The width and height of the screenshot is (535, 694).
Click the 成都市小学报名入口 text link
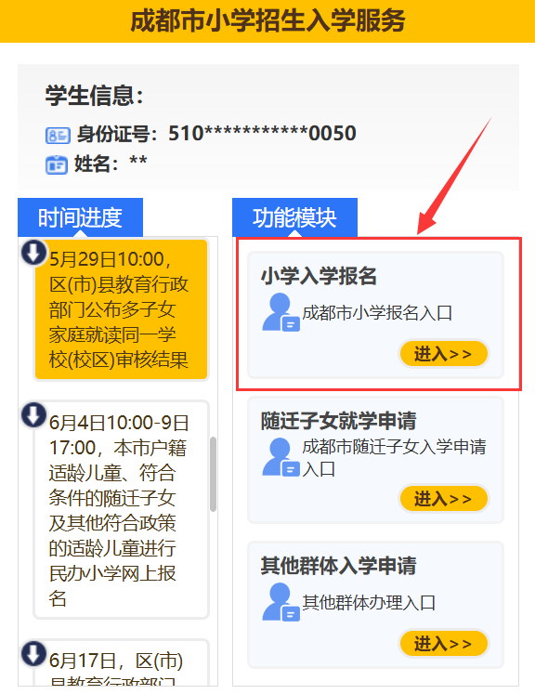[377, 313]
